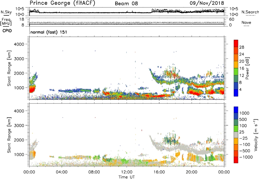
Task: Click the blue top segment of Velocity colorbar
Action: tap(236, 110)
